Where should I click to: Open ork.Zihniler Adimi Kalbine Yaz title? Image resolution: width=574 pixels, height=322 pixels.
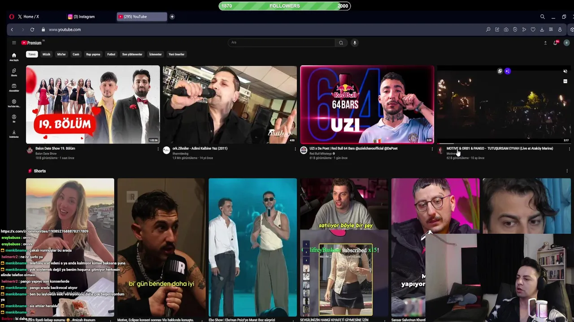pos(200,148)
